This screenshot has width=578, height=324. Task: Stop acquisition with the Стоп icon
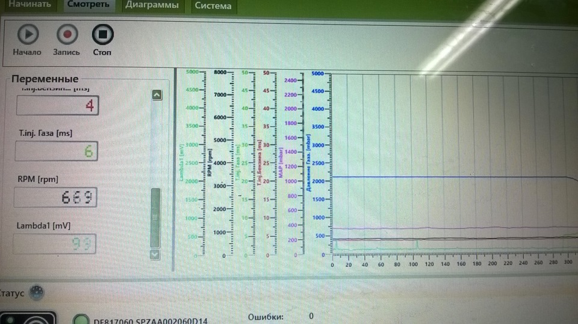102,35
